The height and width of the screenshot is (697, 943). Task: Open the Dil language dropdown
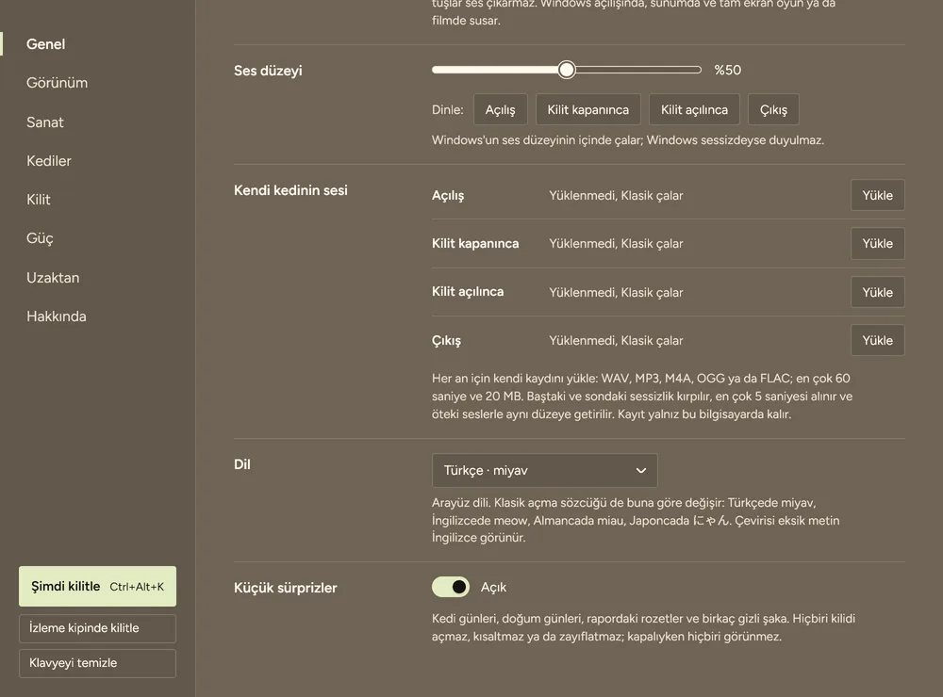pyautogui.click(x=545, y=471)
